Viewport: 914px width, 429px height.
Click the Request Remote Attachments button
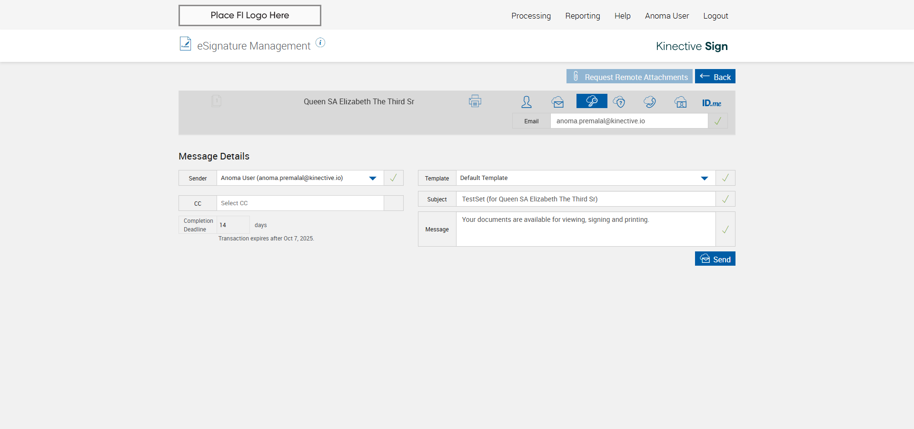click(629, 77)
